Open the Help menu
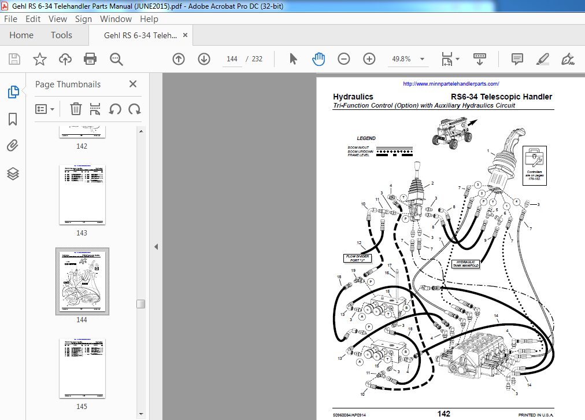Image resolution: width=585 pixels, height=420 pixels. tap(149, 19)
